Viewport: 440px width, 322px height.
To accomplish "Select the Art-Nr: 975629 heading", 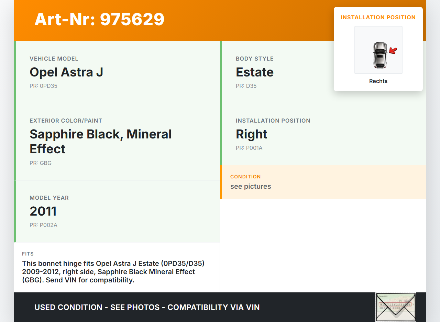I will coord(99,19).
